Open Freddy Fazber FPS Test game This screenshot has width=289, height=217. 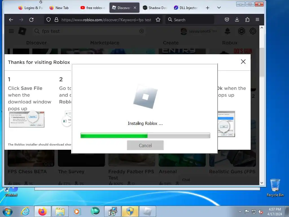pyautogui.click(x=131, y=175)
